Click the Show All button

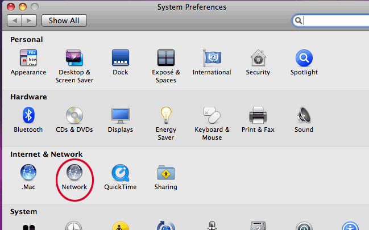click(67, 20)
